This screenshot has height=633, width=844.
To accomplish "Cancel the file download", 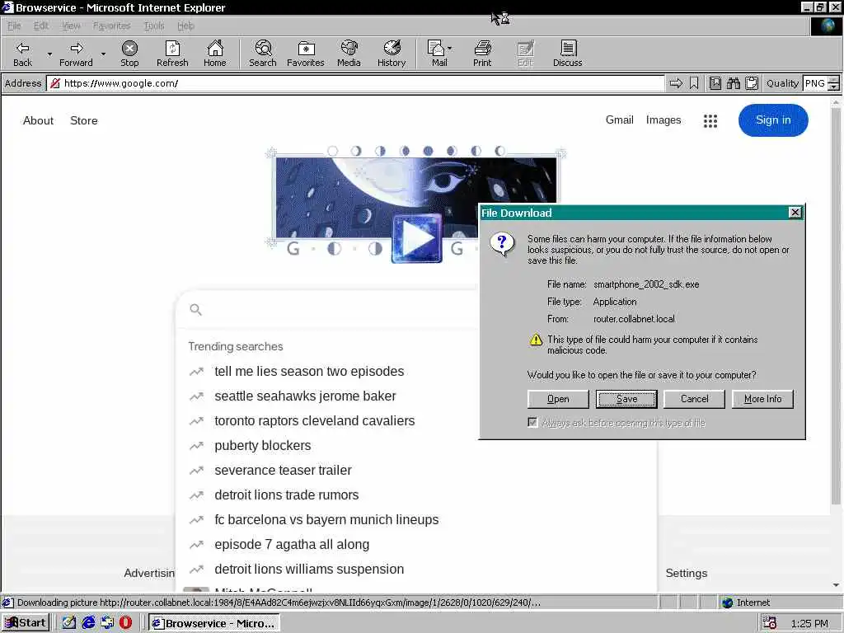I will pos(694,399).
